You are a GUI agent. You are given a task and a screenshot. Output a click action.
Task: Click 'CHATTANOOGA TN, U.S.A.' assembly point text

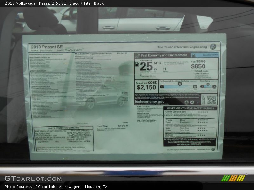[x=80, y=135]
